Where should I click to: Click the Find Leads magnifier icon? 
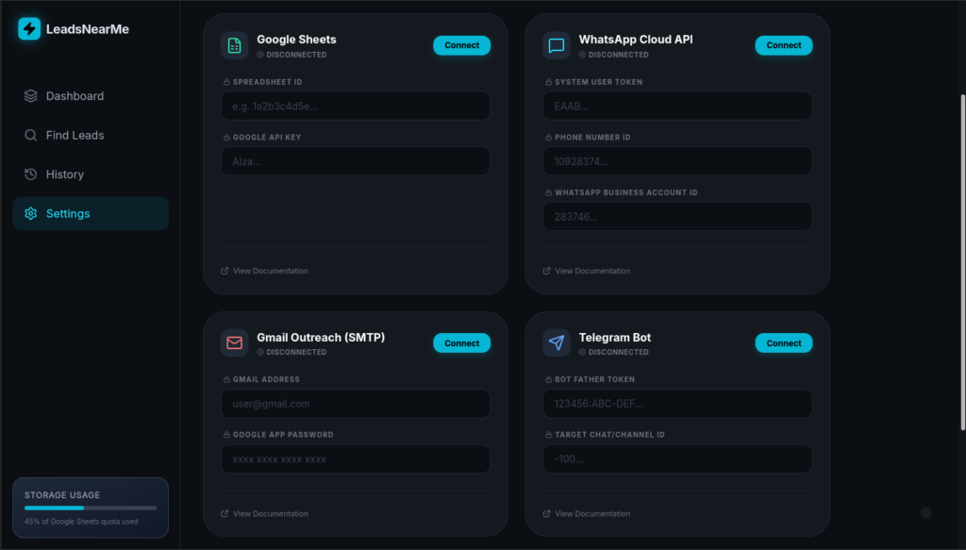coord(31,136)
